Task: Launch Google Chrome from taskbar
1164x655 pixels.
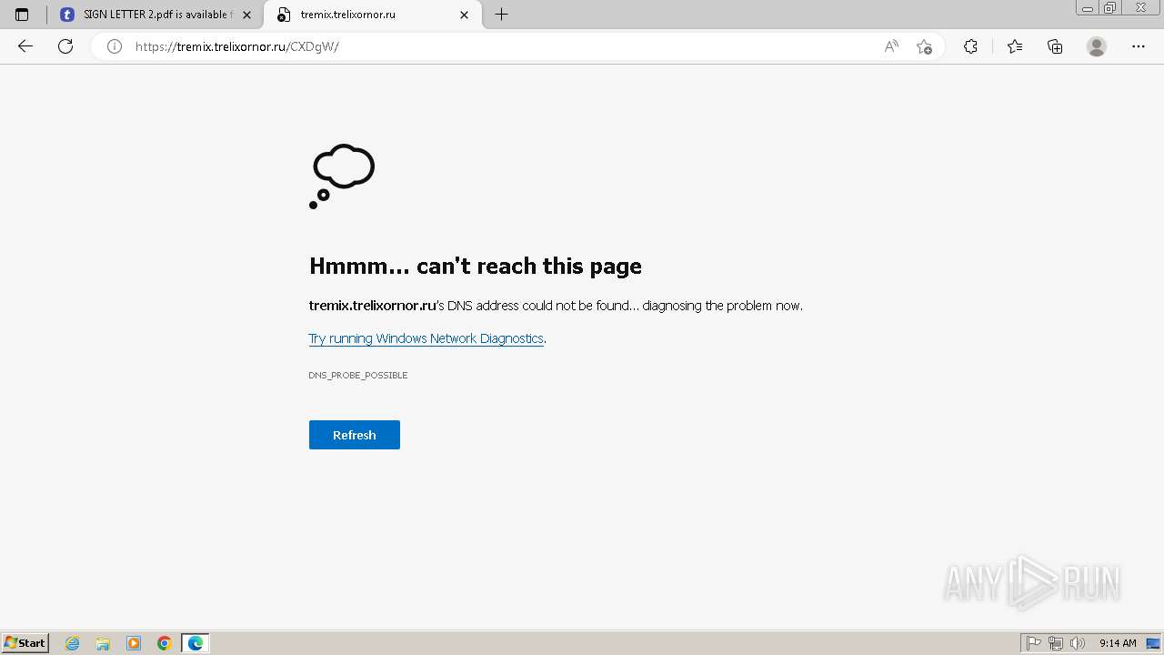Action: tap(165, 643)
